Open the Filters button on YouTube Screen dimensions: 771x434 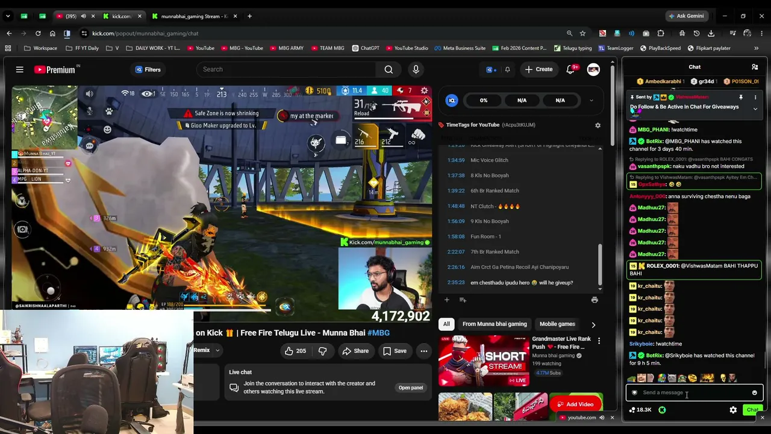click(148, 69)
